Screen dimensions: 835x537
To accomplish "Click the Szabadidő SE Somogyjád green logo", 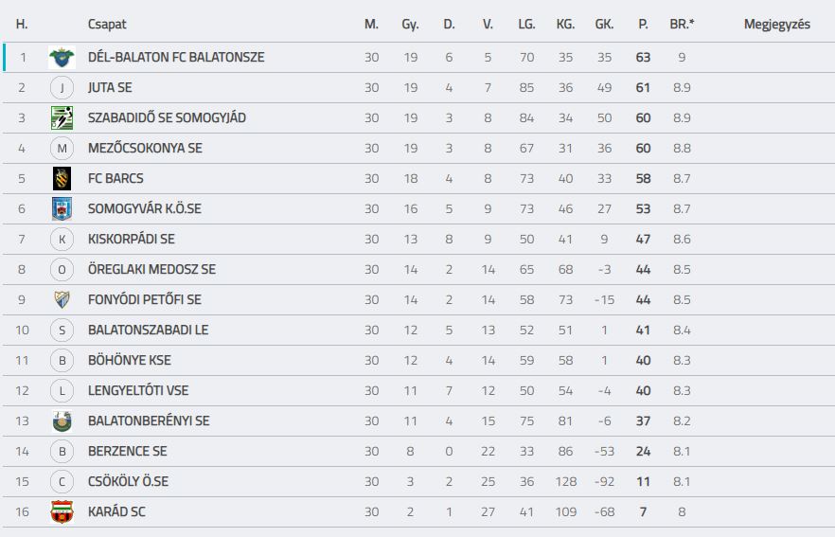I will (x=62, y=117).
